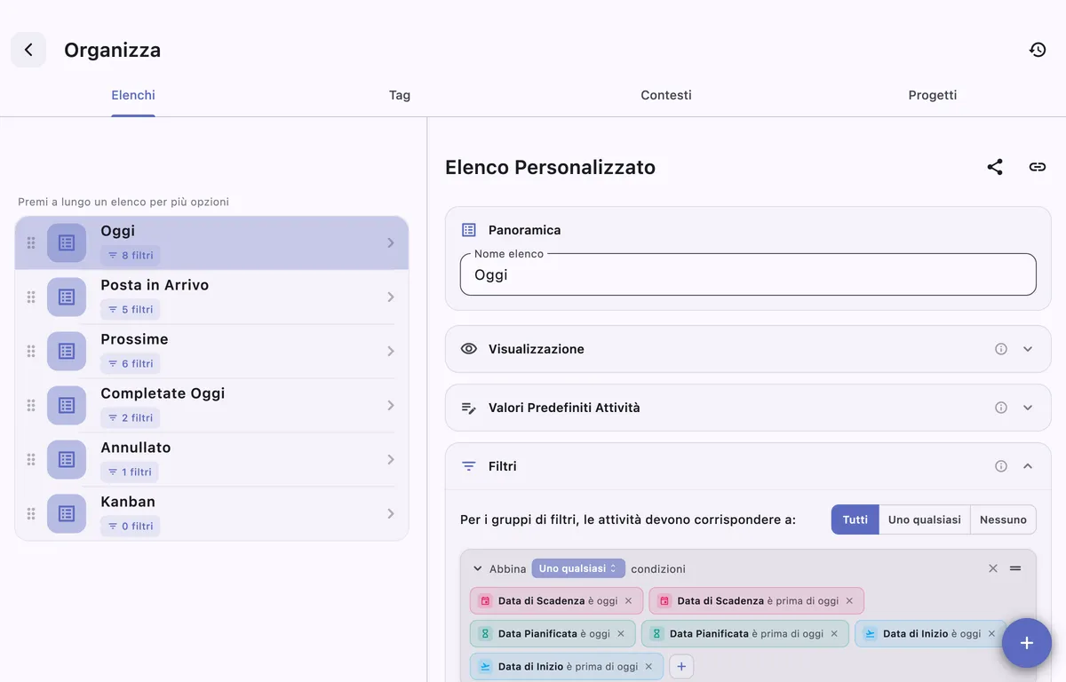Click the drag handle of Kanban list
1066x682 pixels.
click(x=31, y=514)
